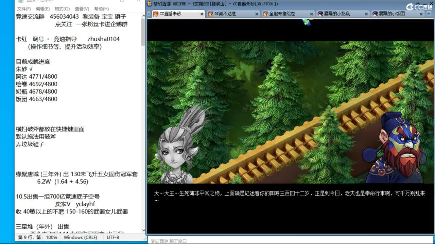Click the line (操作细节等、提升活动效率)
The height and width of the screenshot is (244, 435).
65,47
